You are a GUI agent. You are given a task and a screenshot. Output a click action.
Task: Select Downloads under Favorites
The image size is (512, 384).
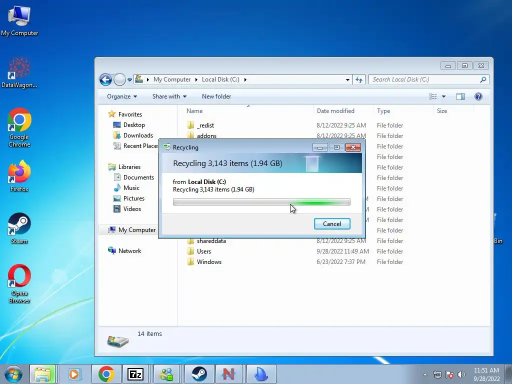(133, 135)
